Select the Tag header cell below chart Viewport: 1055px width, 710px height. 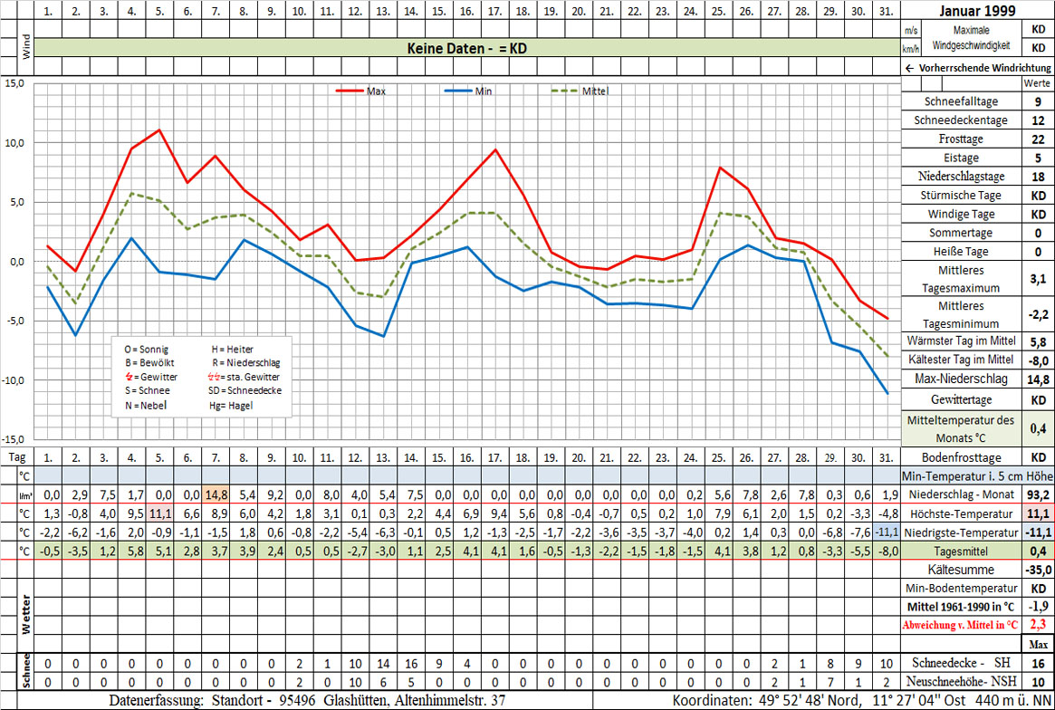click(x=18, y=457)
